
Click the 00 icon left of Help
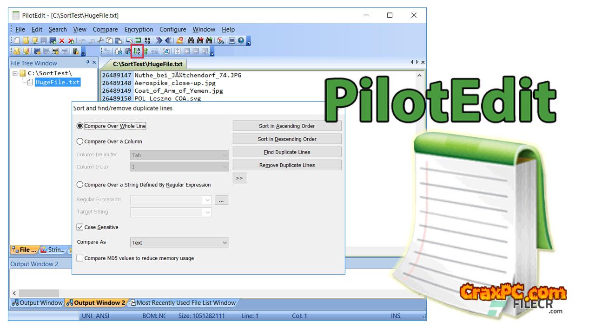(x=232, y=41)
